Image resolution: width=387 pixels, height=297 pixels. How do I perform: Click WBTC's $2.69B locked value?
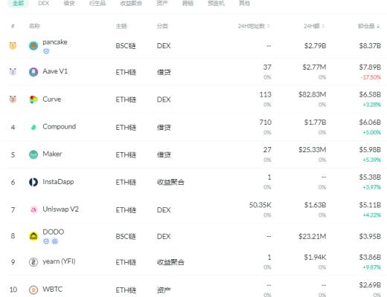pos(370,285)
